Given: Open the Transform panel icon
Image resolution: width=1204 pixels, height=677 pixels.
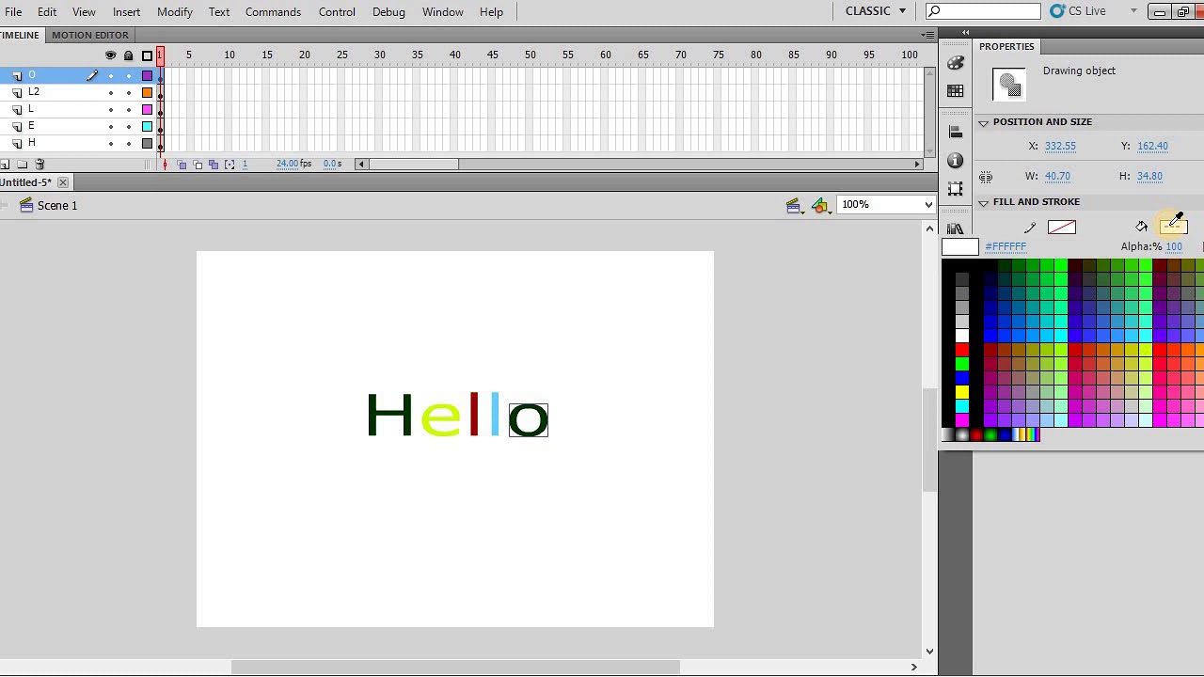Looking at the screenshot, I should [x=956, y=189].
